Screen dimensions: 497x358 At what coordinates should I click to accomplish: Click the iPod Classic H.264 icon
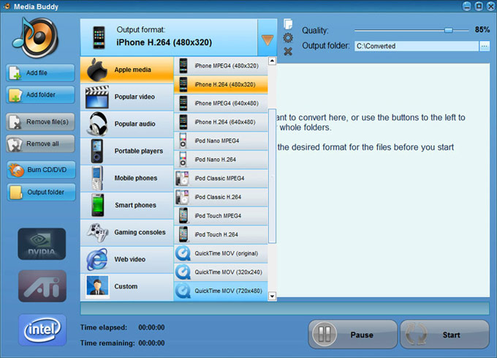coord(183,197)
